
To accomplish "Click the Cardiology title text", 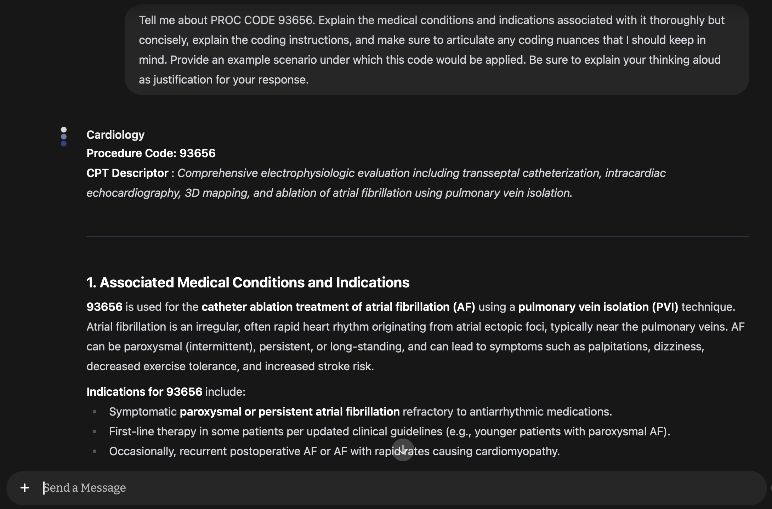I will (115, 135).
